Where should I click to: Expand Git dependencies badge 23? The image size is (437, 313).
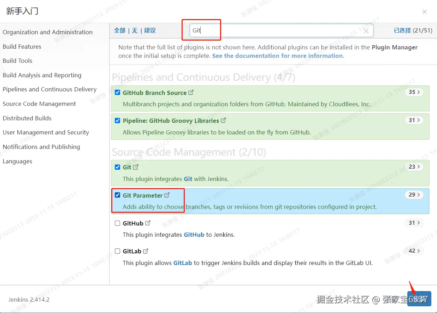click(x=414, y=167)
